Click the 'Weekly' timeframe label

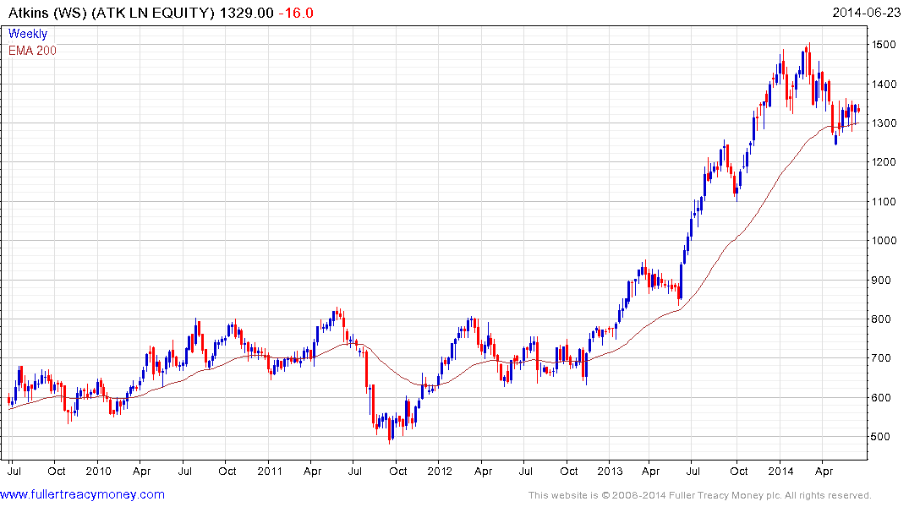28,34
